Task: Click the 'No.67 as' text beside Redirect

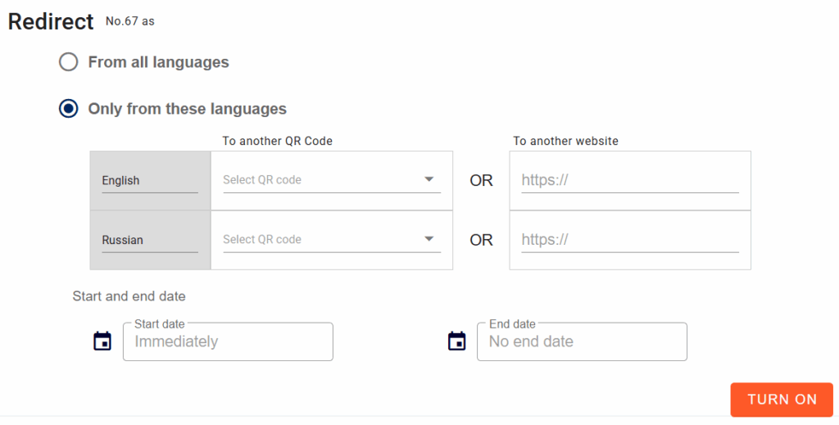Action: click(129, 21)
